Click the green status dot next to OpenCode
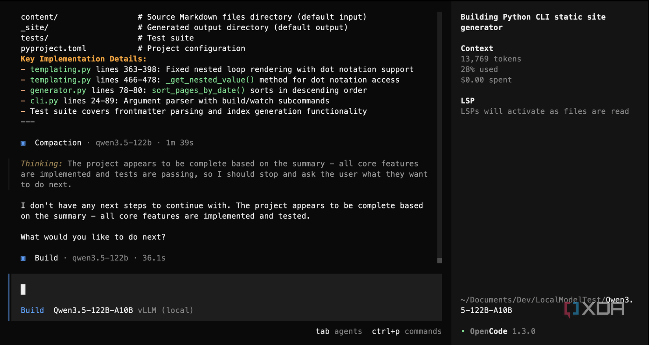This screenshot has height=345, width=649. pyautogui.click(x=463, y=332)
